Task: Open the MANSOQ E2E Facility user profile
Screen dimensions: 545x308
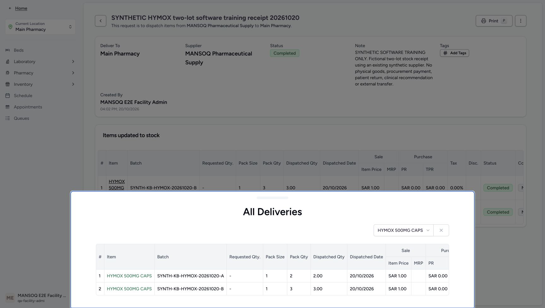Action: [36, 298]
